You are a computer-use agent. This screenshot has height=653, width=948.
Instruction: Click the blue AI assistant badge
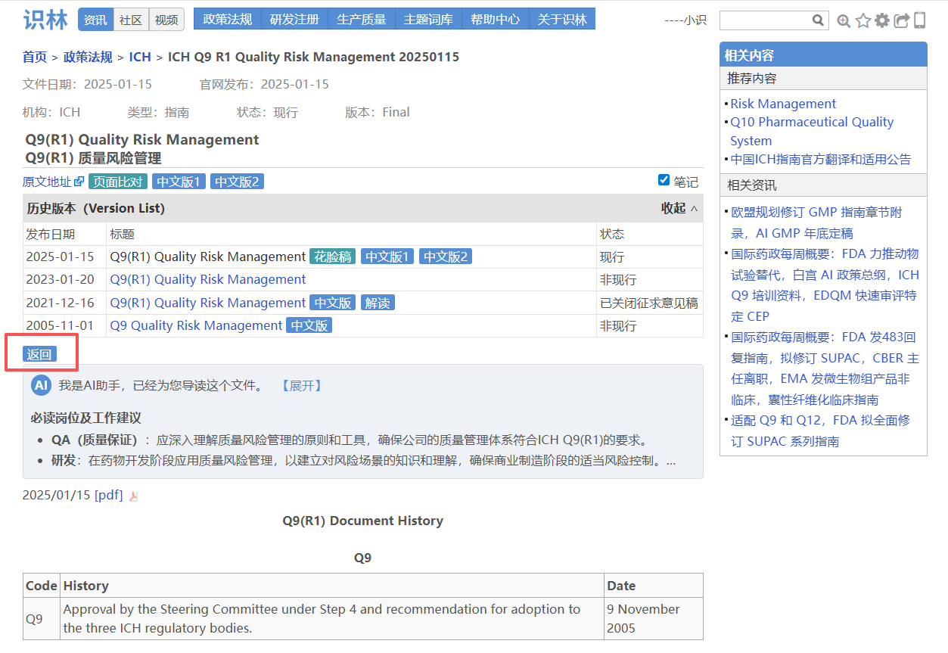(x=41, y=386)
